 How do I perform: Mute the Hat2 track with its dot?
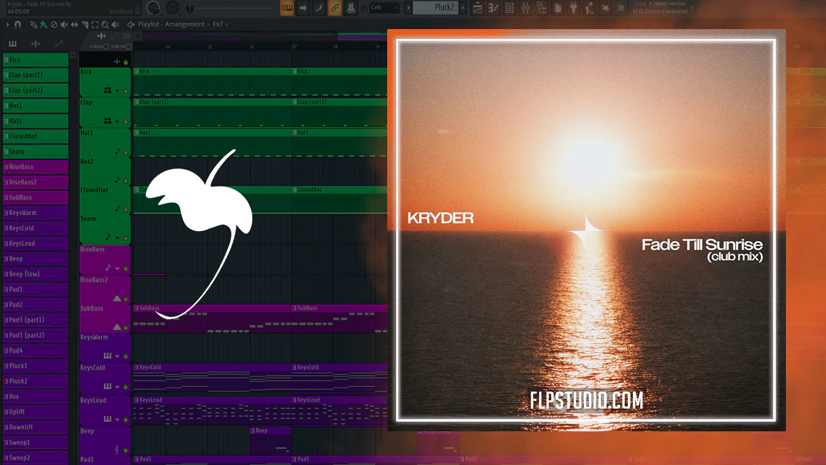click(x=125, y=181)
